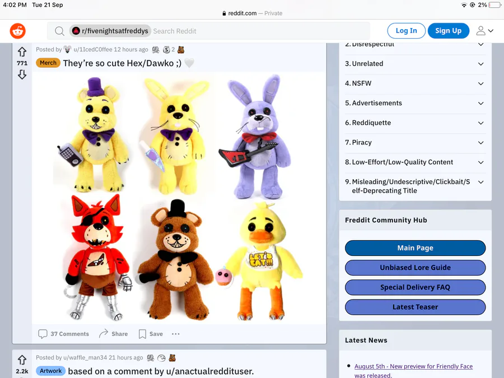The width and height of the screenshot is (504, 378).
Task: Click the 12 hours ago timestamp
Action: point(131,49)
